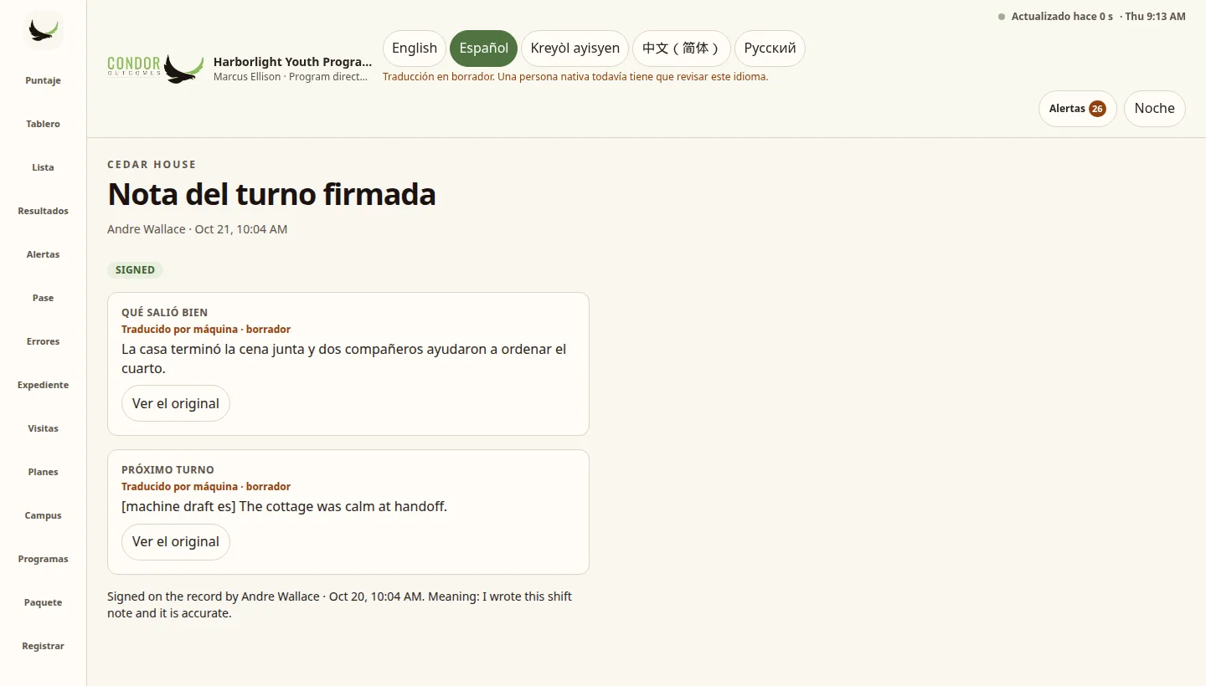Select Paquete in the sidebar
1206x686 pixels.
[x=43, y=602]
